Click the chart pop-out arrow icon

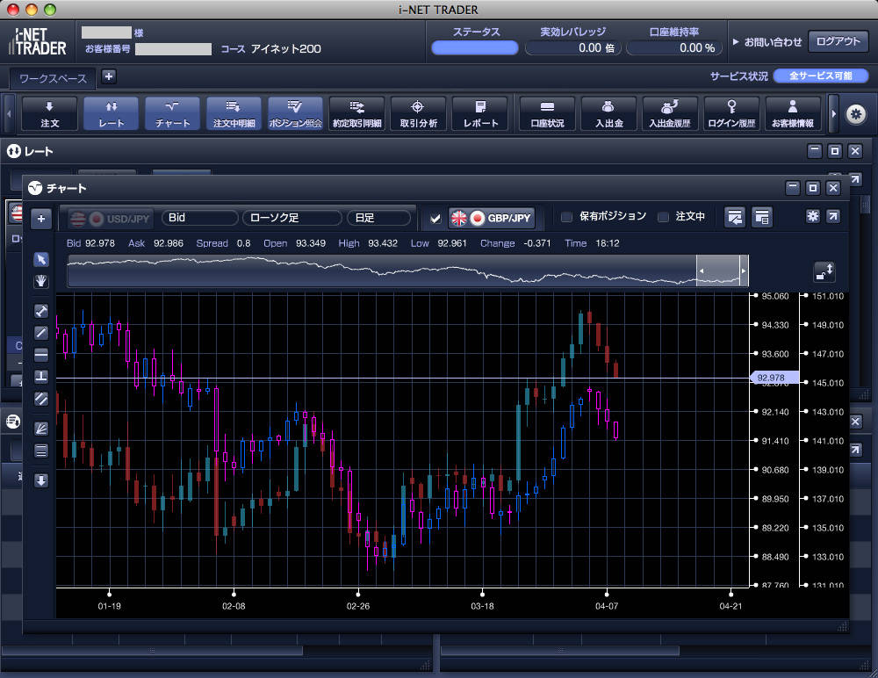pos(833,216)
